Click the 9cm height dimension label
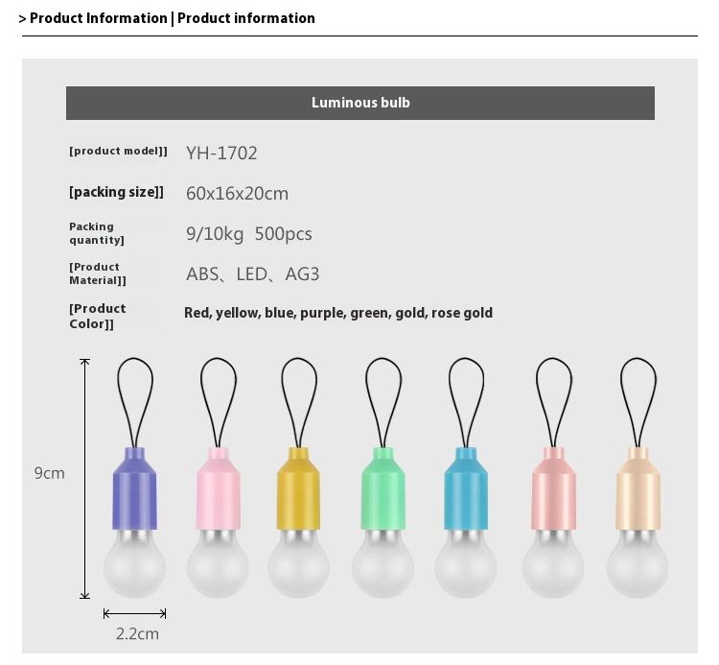Image resolution: width=719 pixels, height=665 pixels. coord(50,473)
